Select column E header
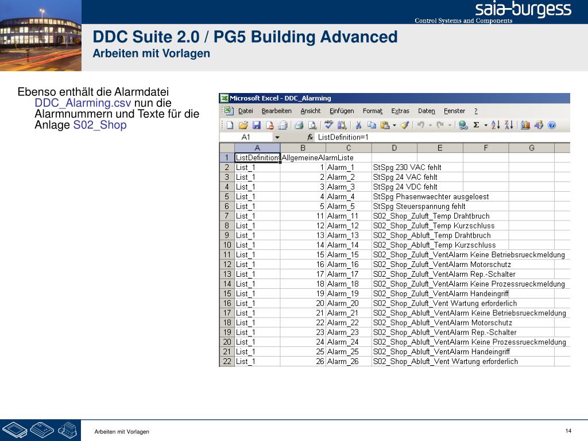588x441 pixels. click(x=440, y=148)
